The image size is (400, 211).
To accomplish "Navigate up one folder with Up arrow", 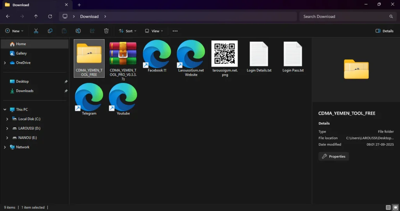I will (x=36, y=16).
